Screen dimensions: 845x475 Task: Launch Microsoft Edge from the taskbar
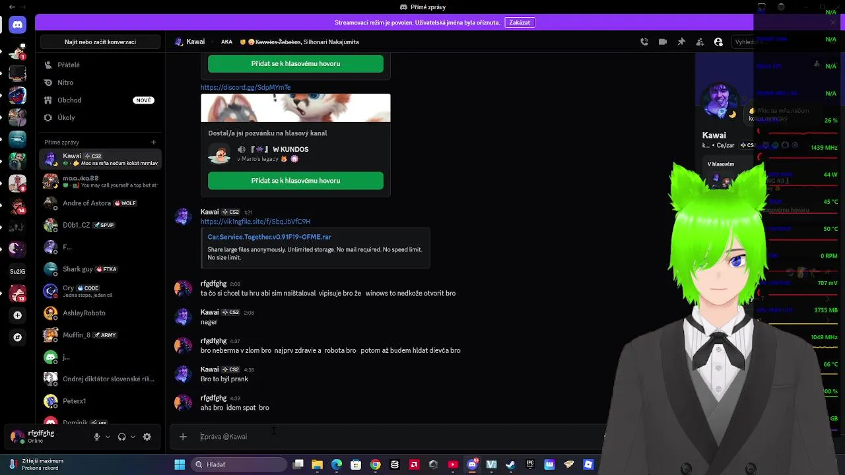click(x=337, y=464)
